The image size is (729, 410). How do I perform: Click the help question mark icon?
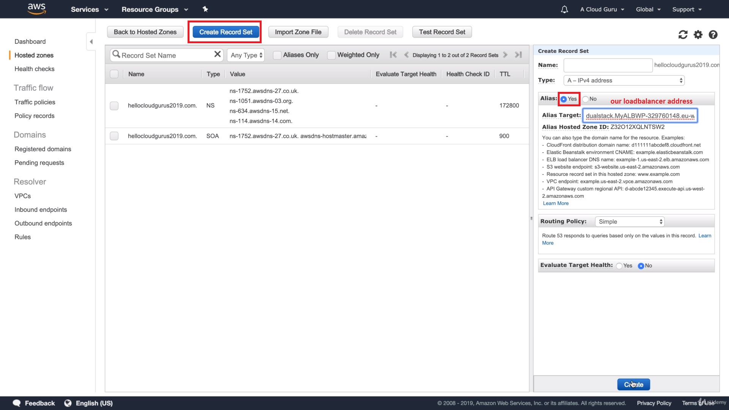point(713,35)
